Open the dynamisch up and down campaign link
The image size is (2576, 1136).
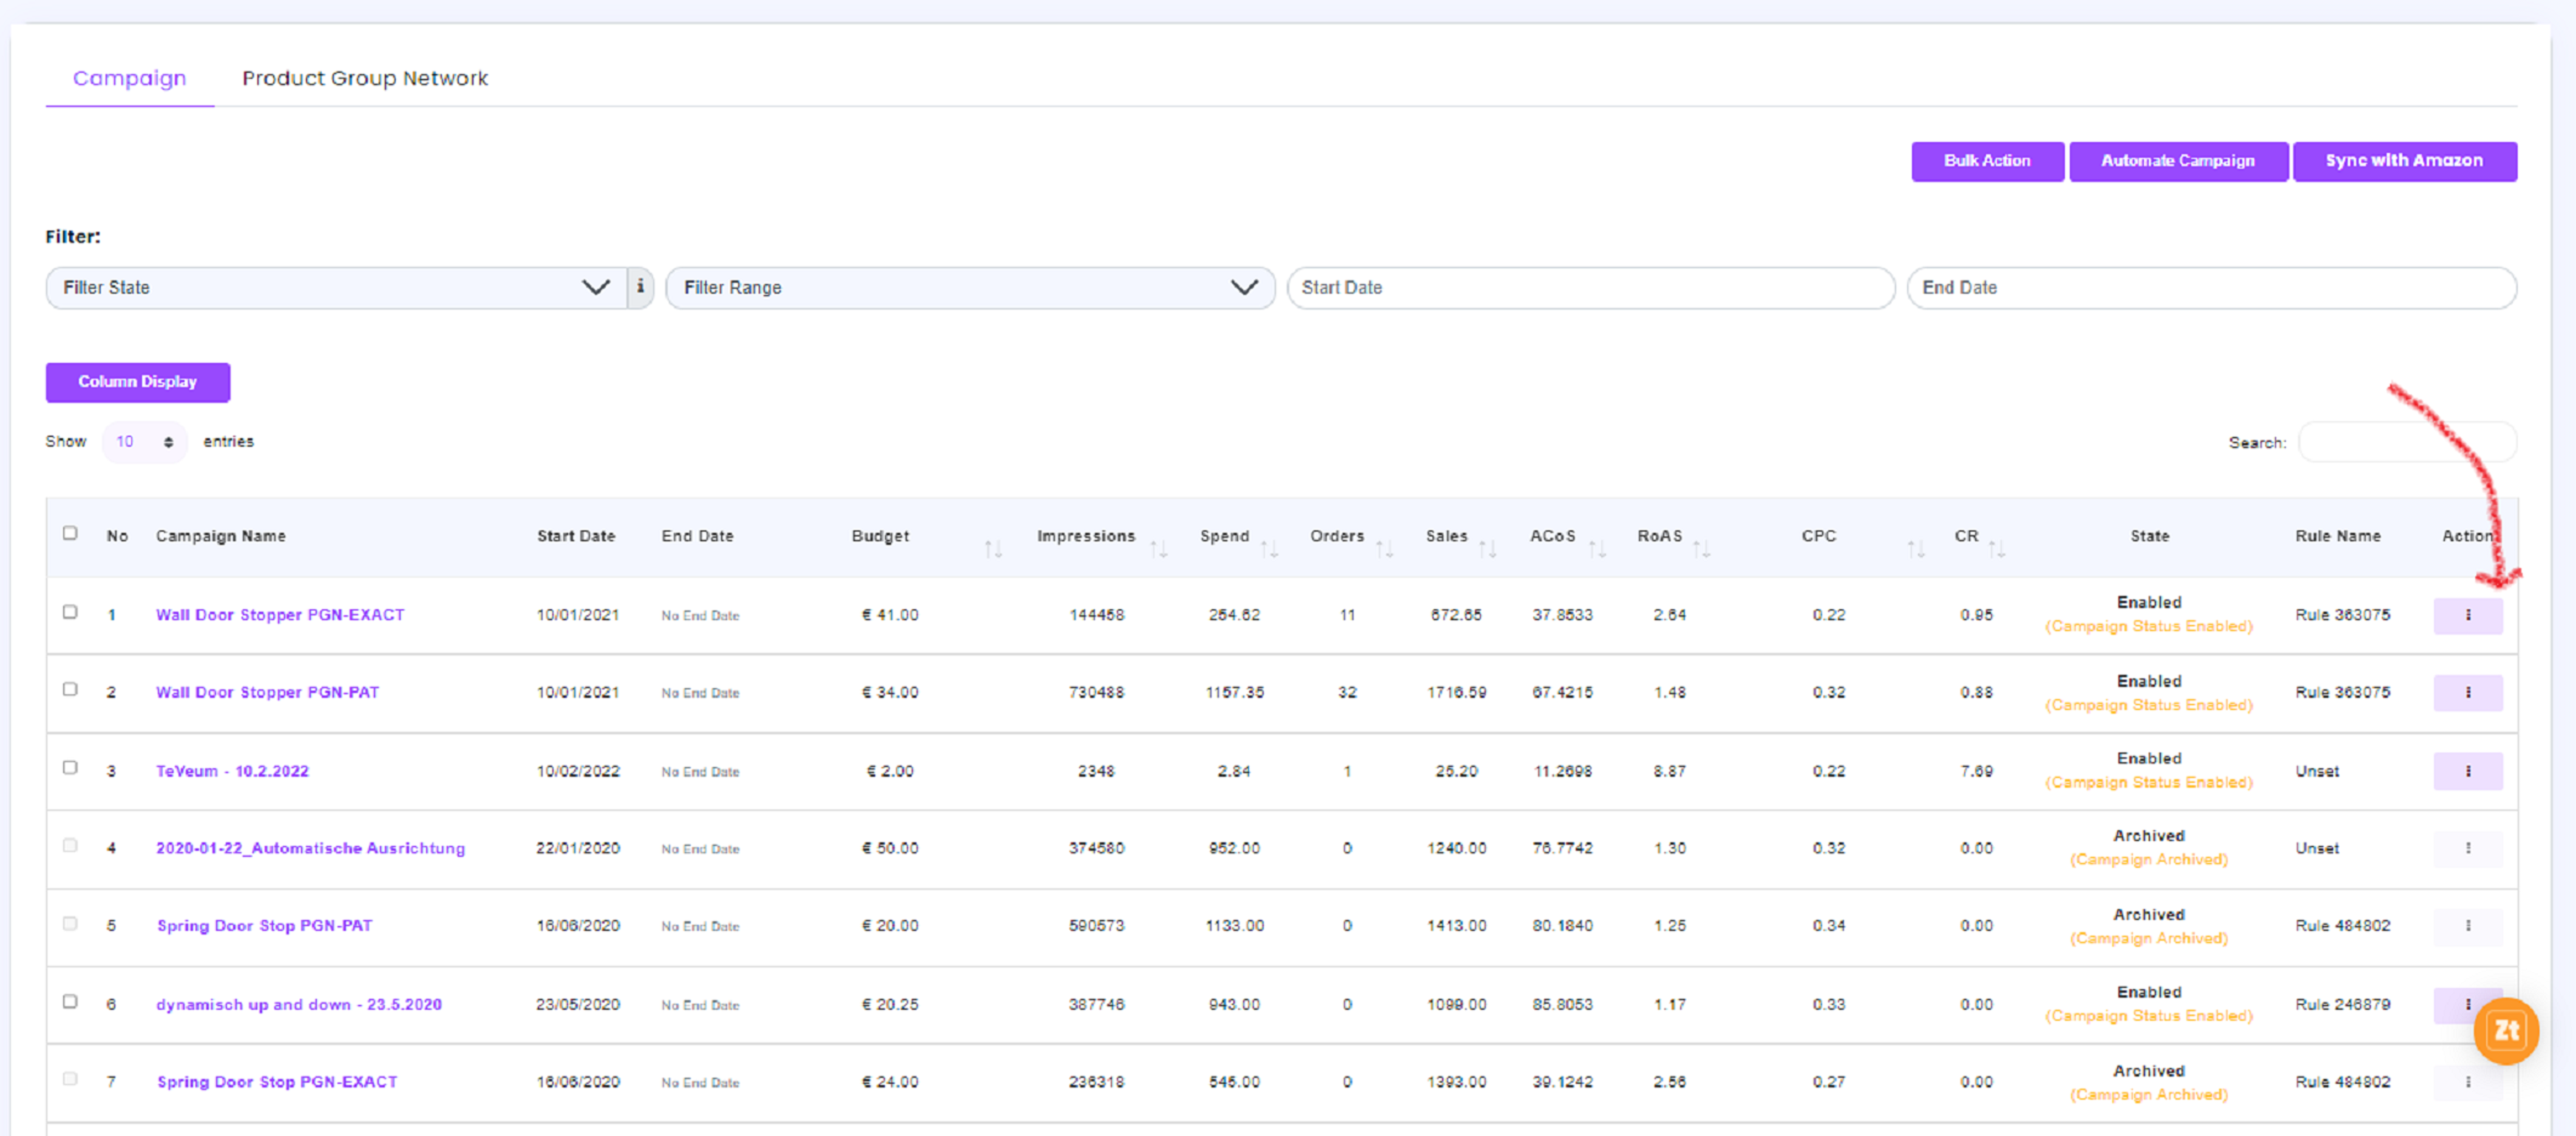click(298, 1004)
